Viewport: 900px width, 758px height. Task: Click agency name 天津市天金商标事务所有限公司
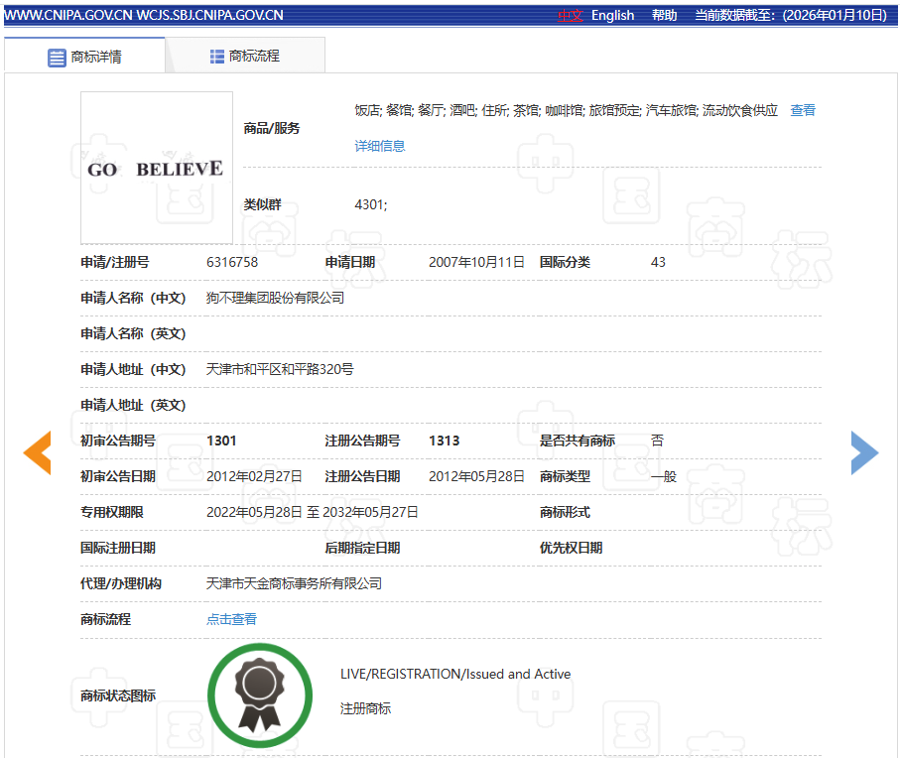[x=294, y=583]
